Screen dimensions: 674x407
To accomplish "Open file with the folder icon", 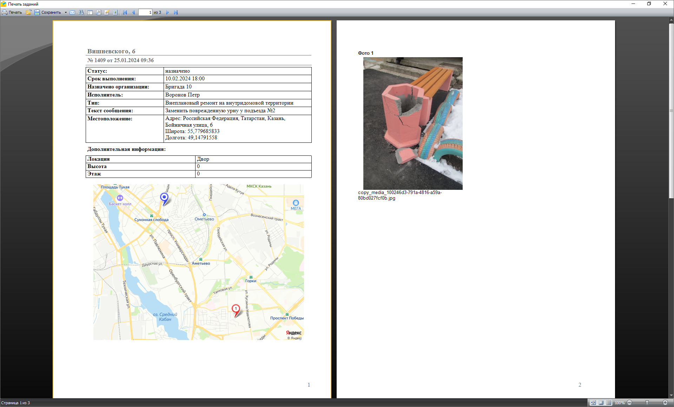I will pos(28,12).
